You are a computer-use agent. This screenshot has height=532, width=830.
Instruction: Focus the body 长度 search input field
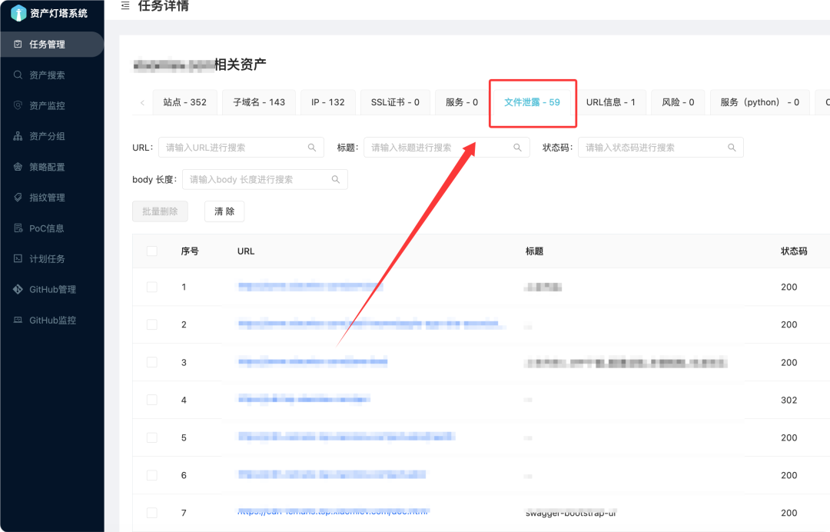pos(264,179)
